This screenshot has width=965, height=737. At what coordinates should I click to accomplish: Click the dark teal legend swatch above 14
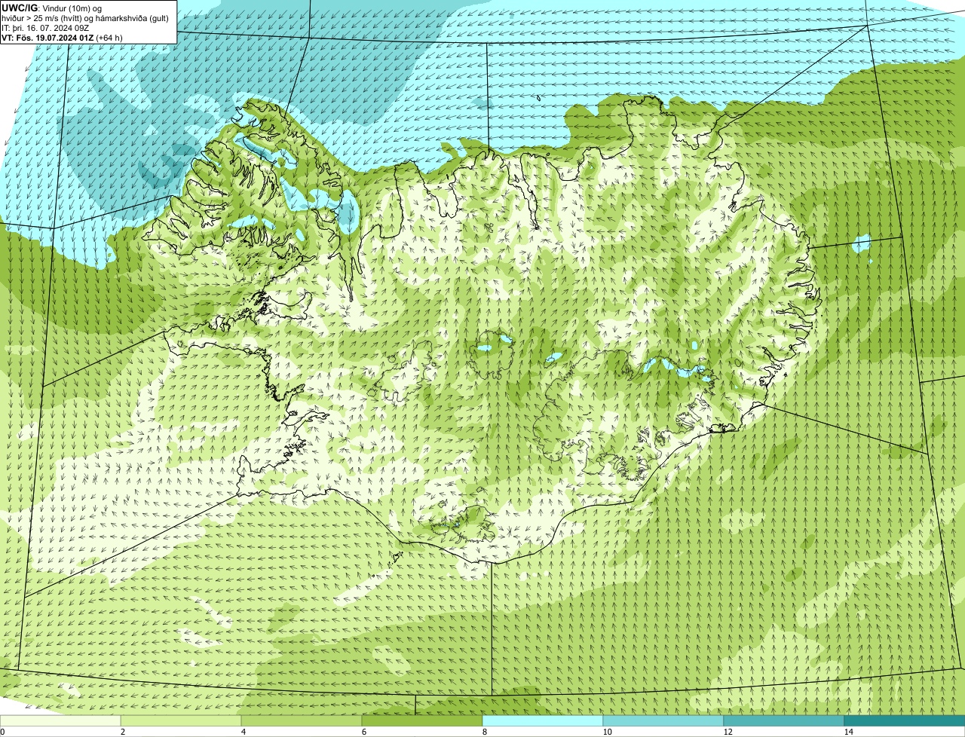(905, 721)
